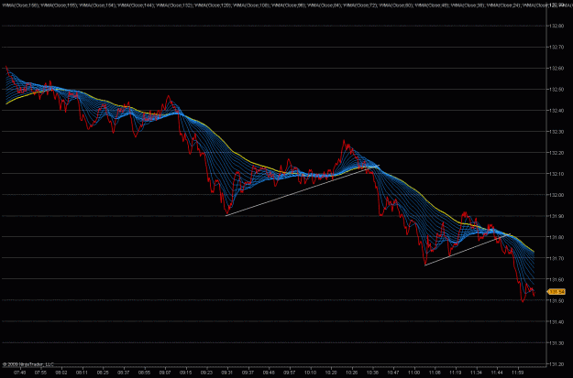The image size is (573, 378).
Task: Click the 07:55 time axis label
Action: pyautogui.click(x=40, y=373)
